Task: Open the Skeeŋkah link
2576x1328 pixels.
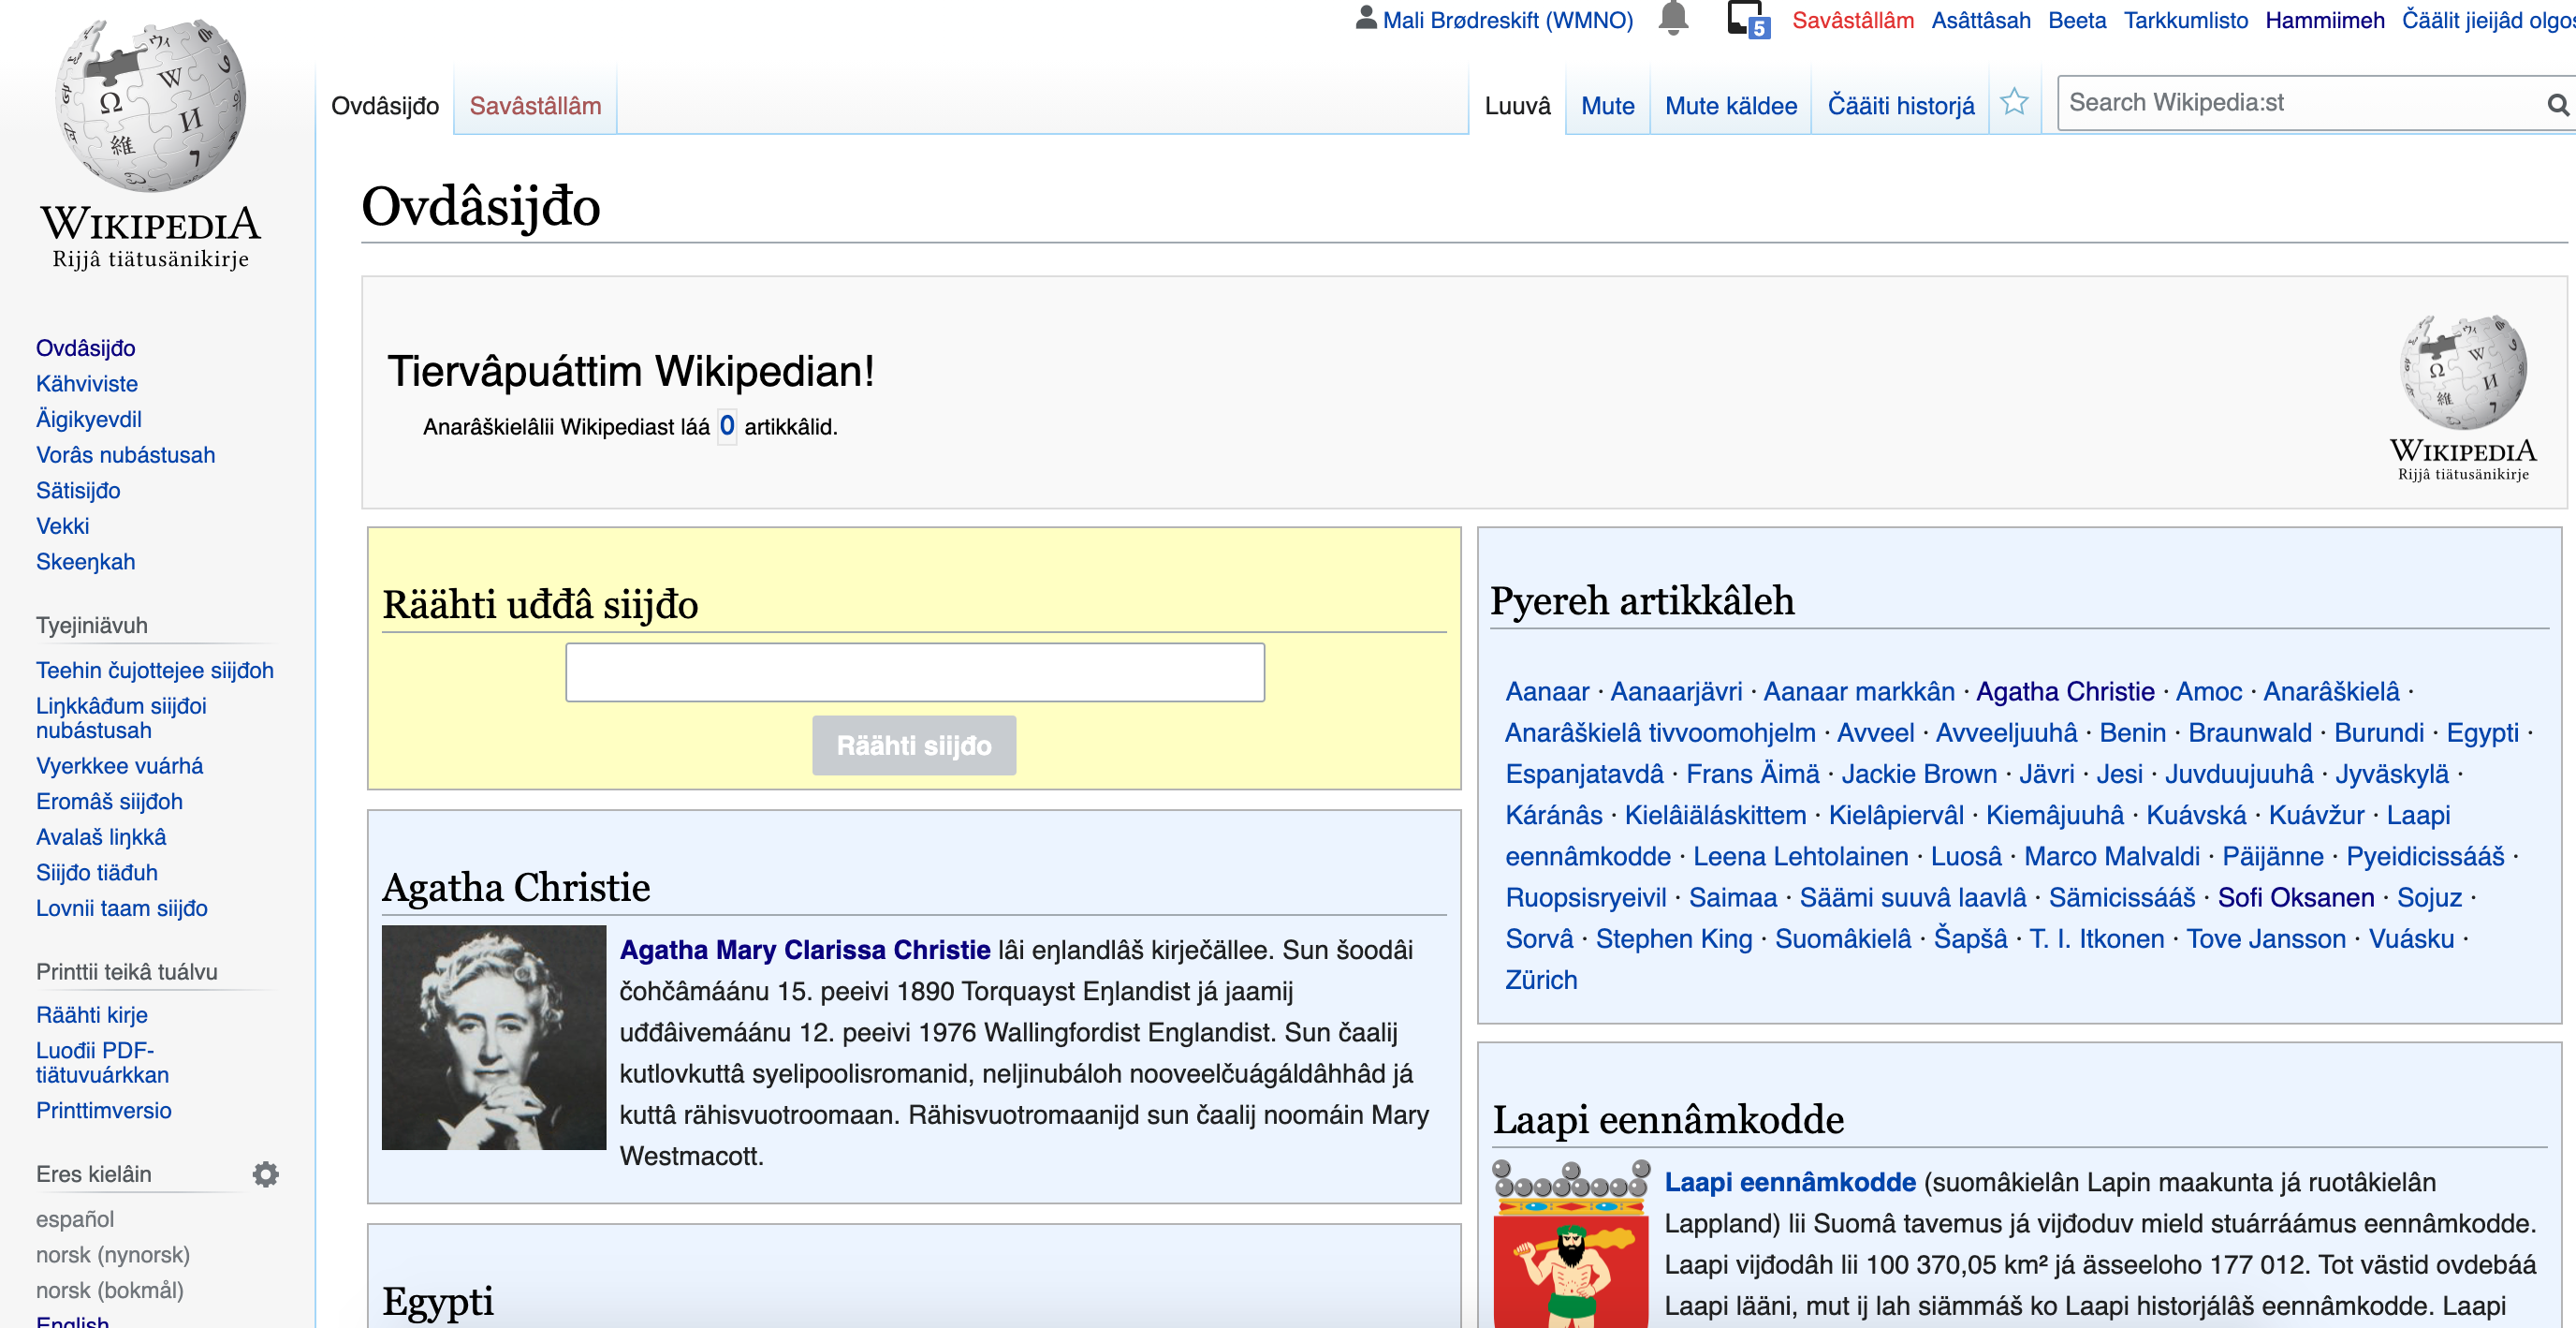Action: pos(85,563)
